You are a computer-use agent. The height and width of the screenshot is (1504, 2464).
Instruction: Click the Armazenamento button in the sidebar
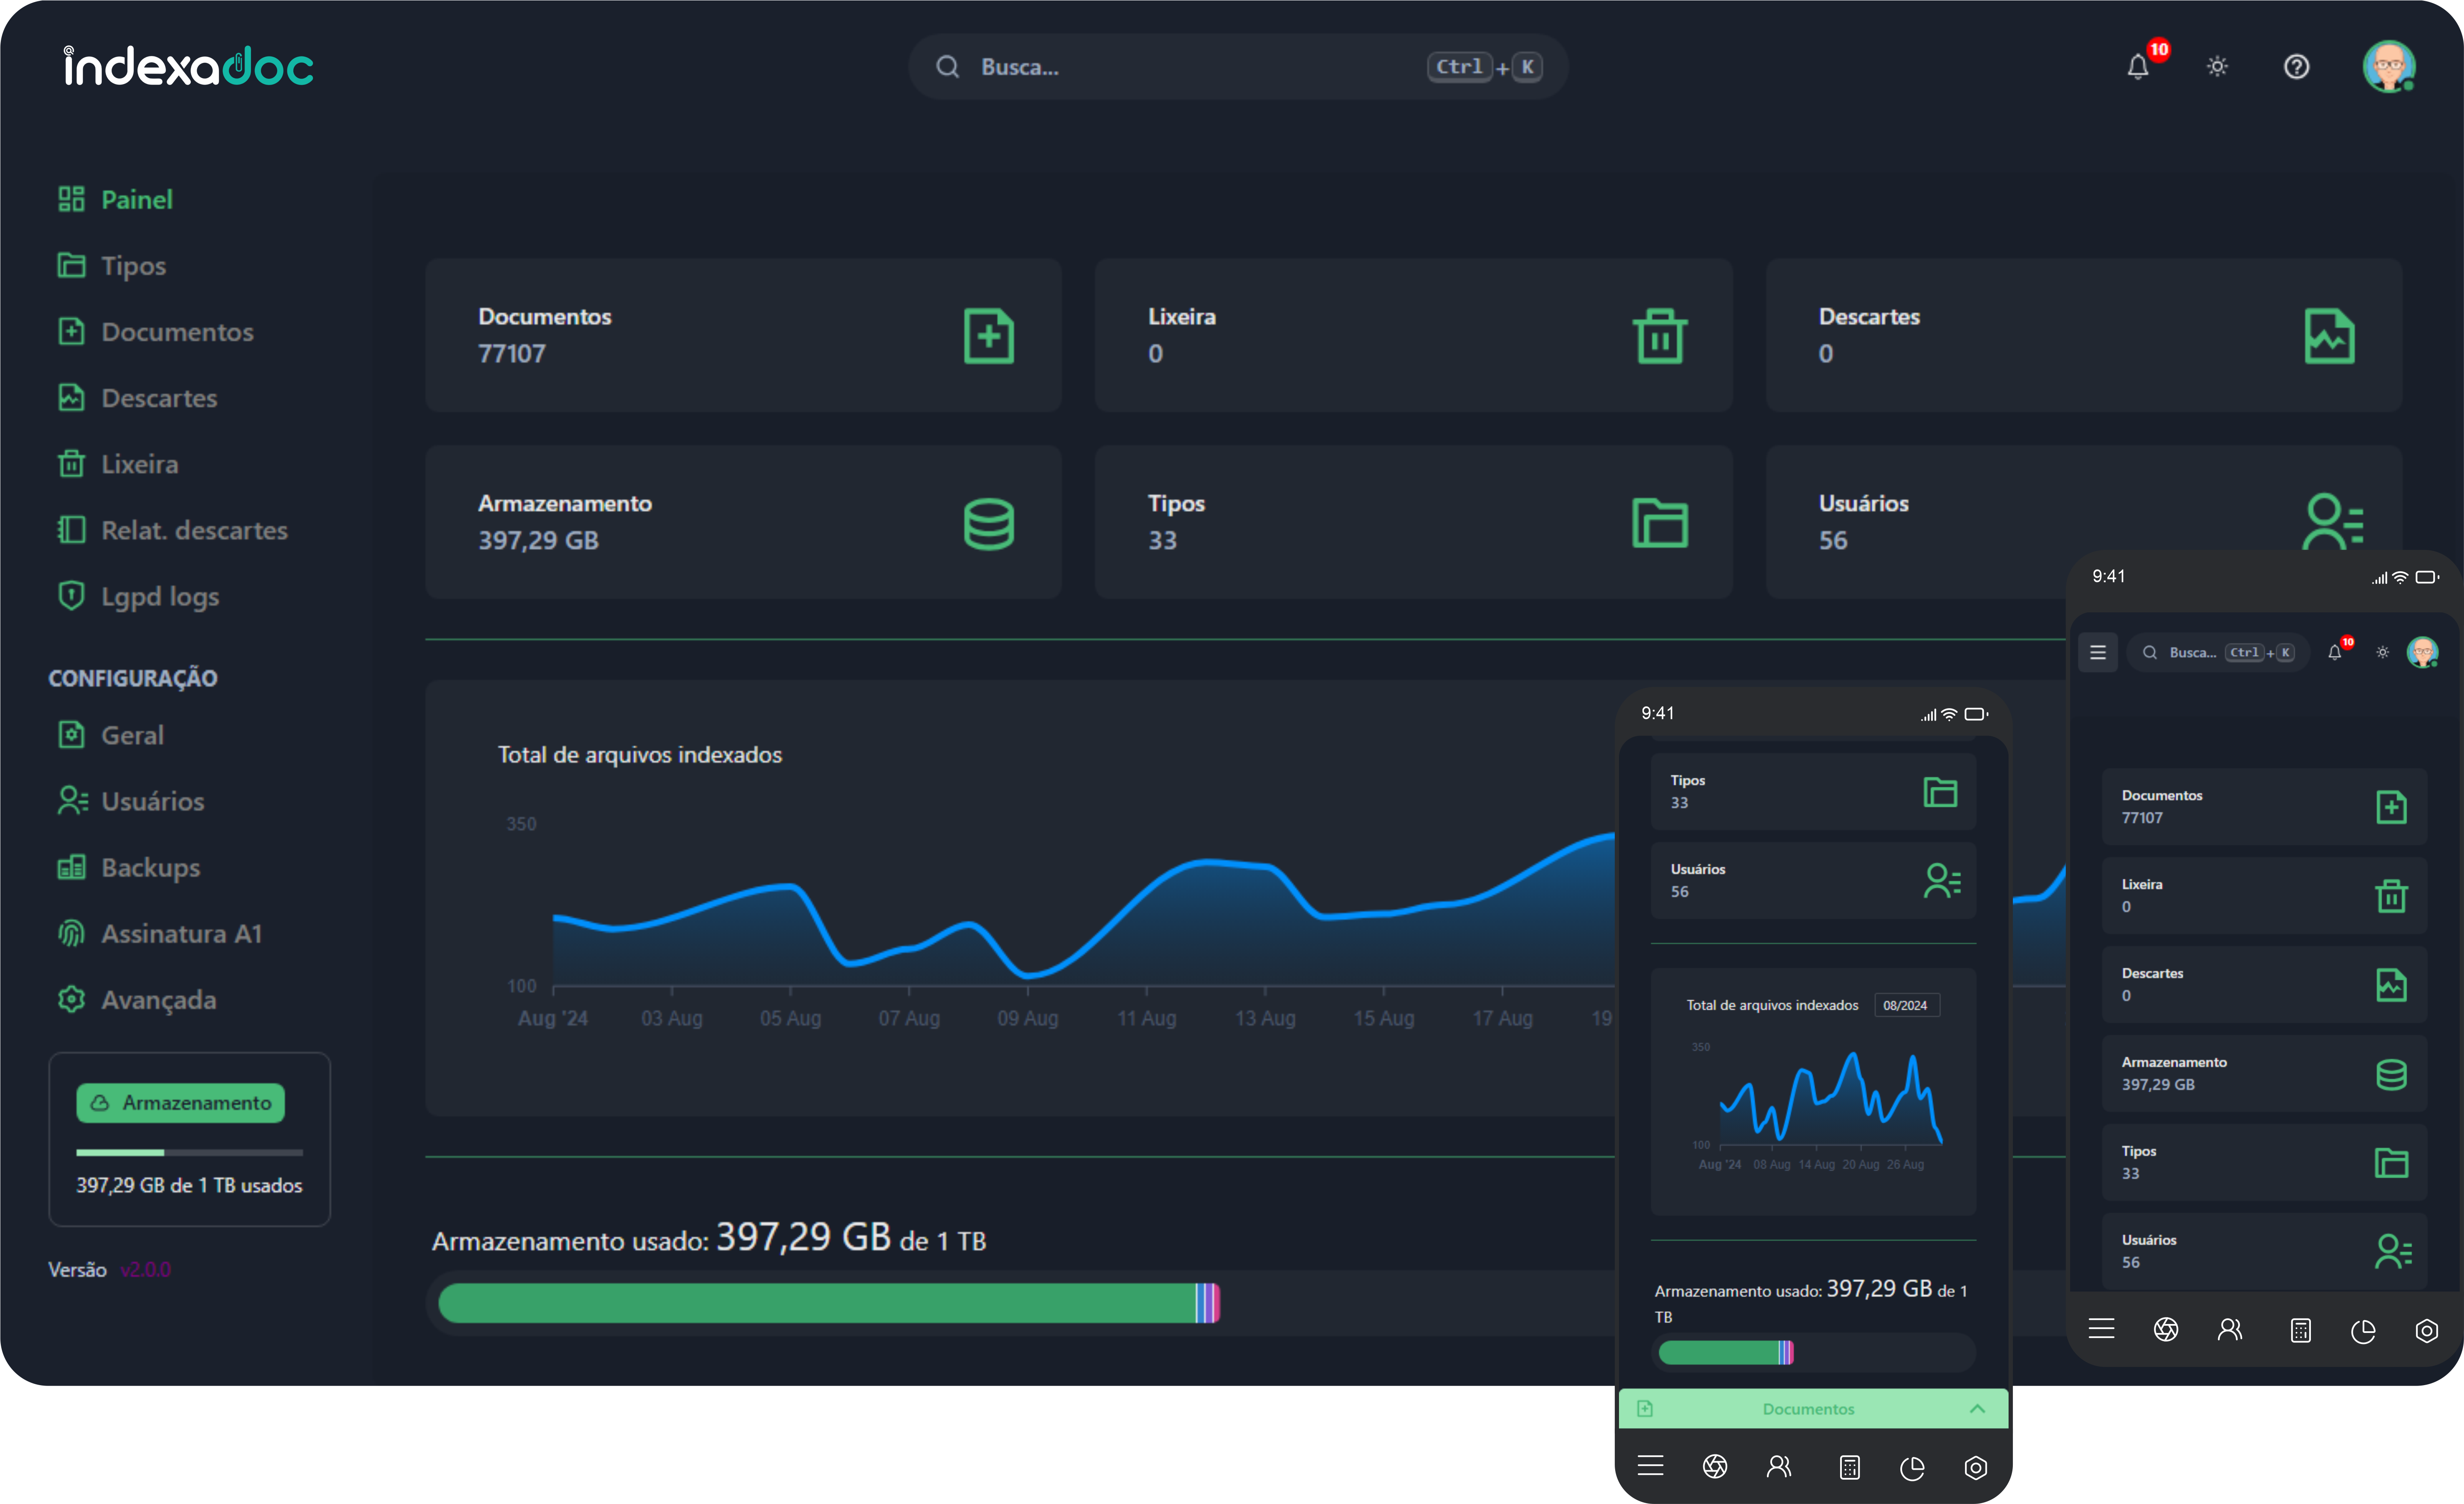180,1103
